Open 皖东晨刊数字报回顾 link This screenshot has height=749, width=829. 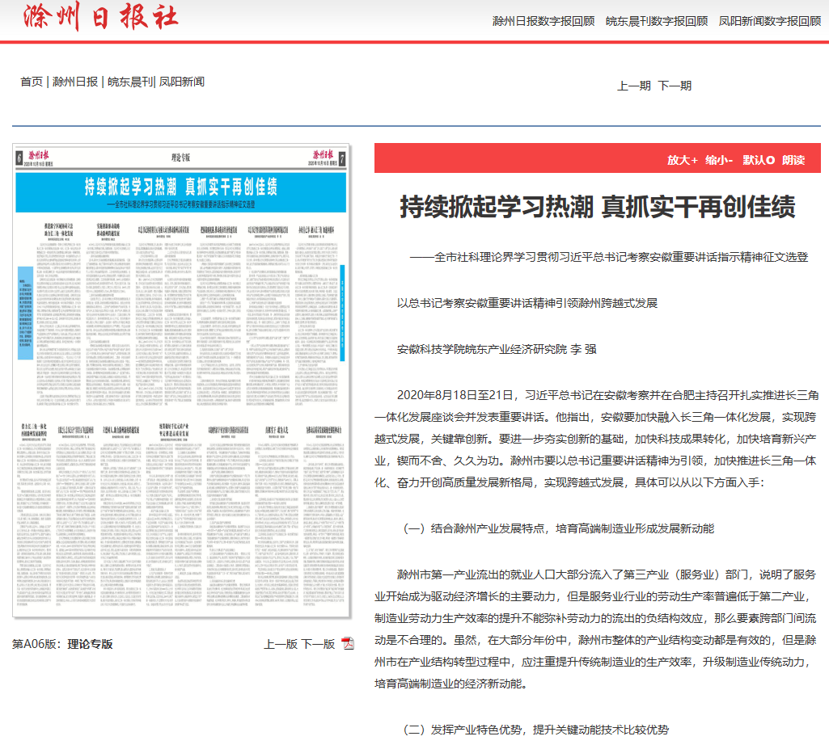click(657, 21)
